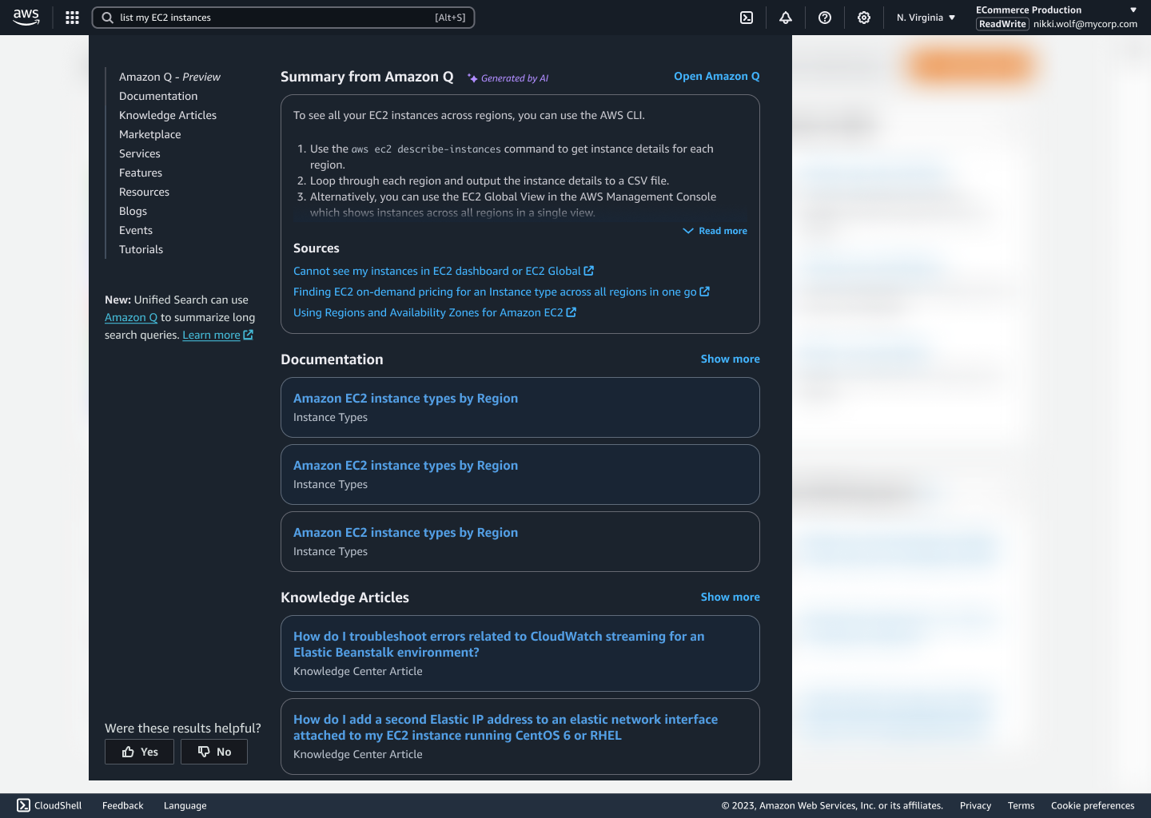The width and height of the screenshot is (1151, 818).
Task: Click the search field with 'list my EC2 instances'
Action: [284, 18]
